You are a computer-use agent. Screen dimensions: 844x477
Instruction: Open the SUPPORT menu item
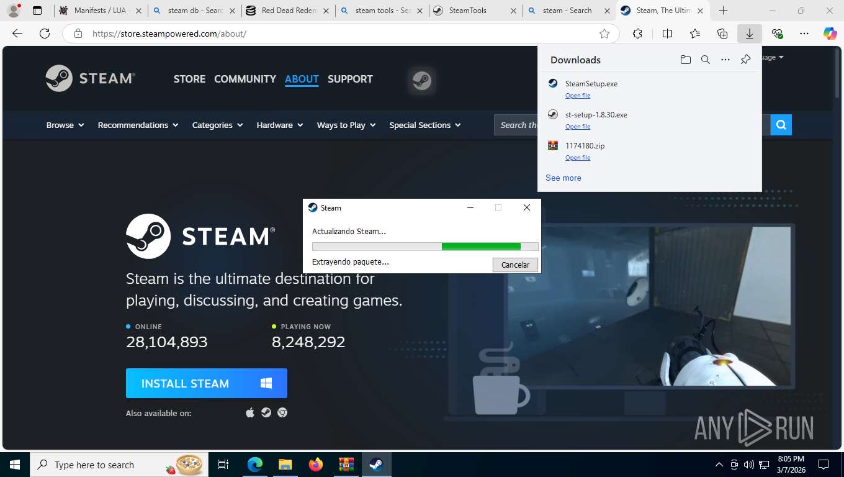(x=350, y=79)
